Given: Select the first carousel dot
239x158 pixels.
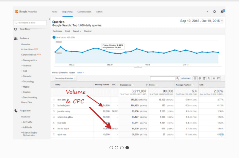Looking at the screenshot, I should click(x=111, y=148).
